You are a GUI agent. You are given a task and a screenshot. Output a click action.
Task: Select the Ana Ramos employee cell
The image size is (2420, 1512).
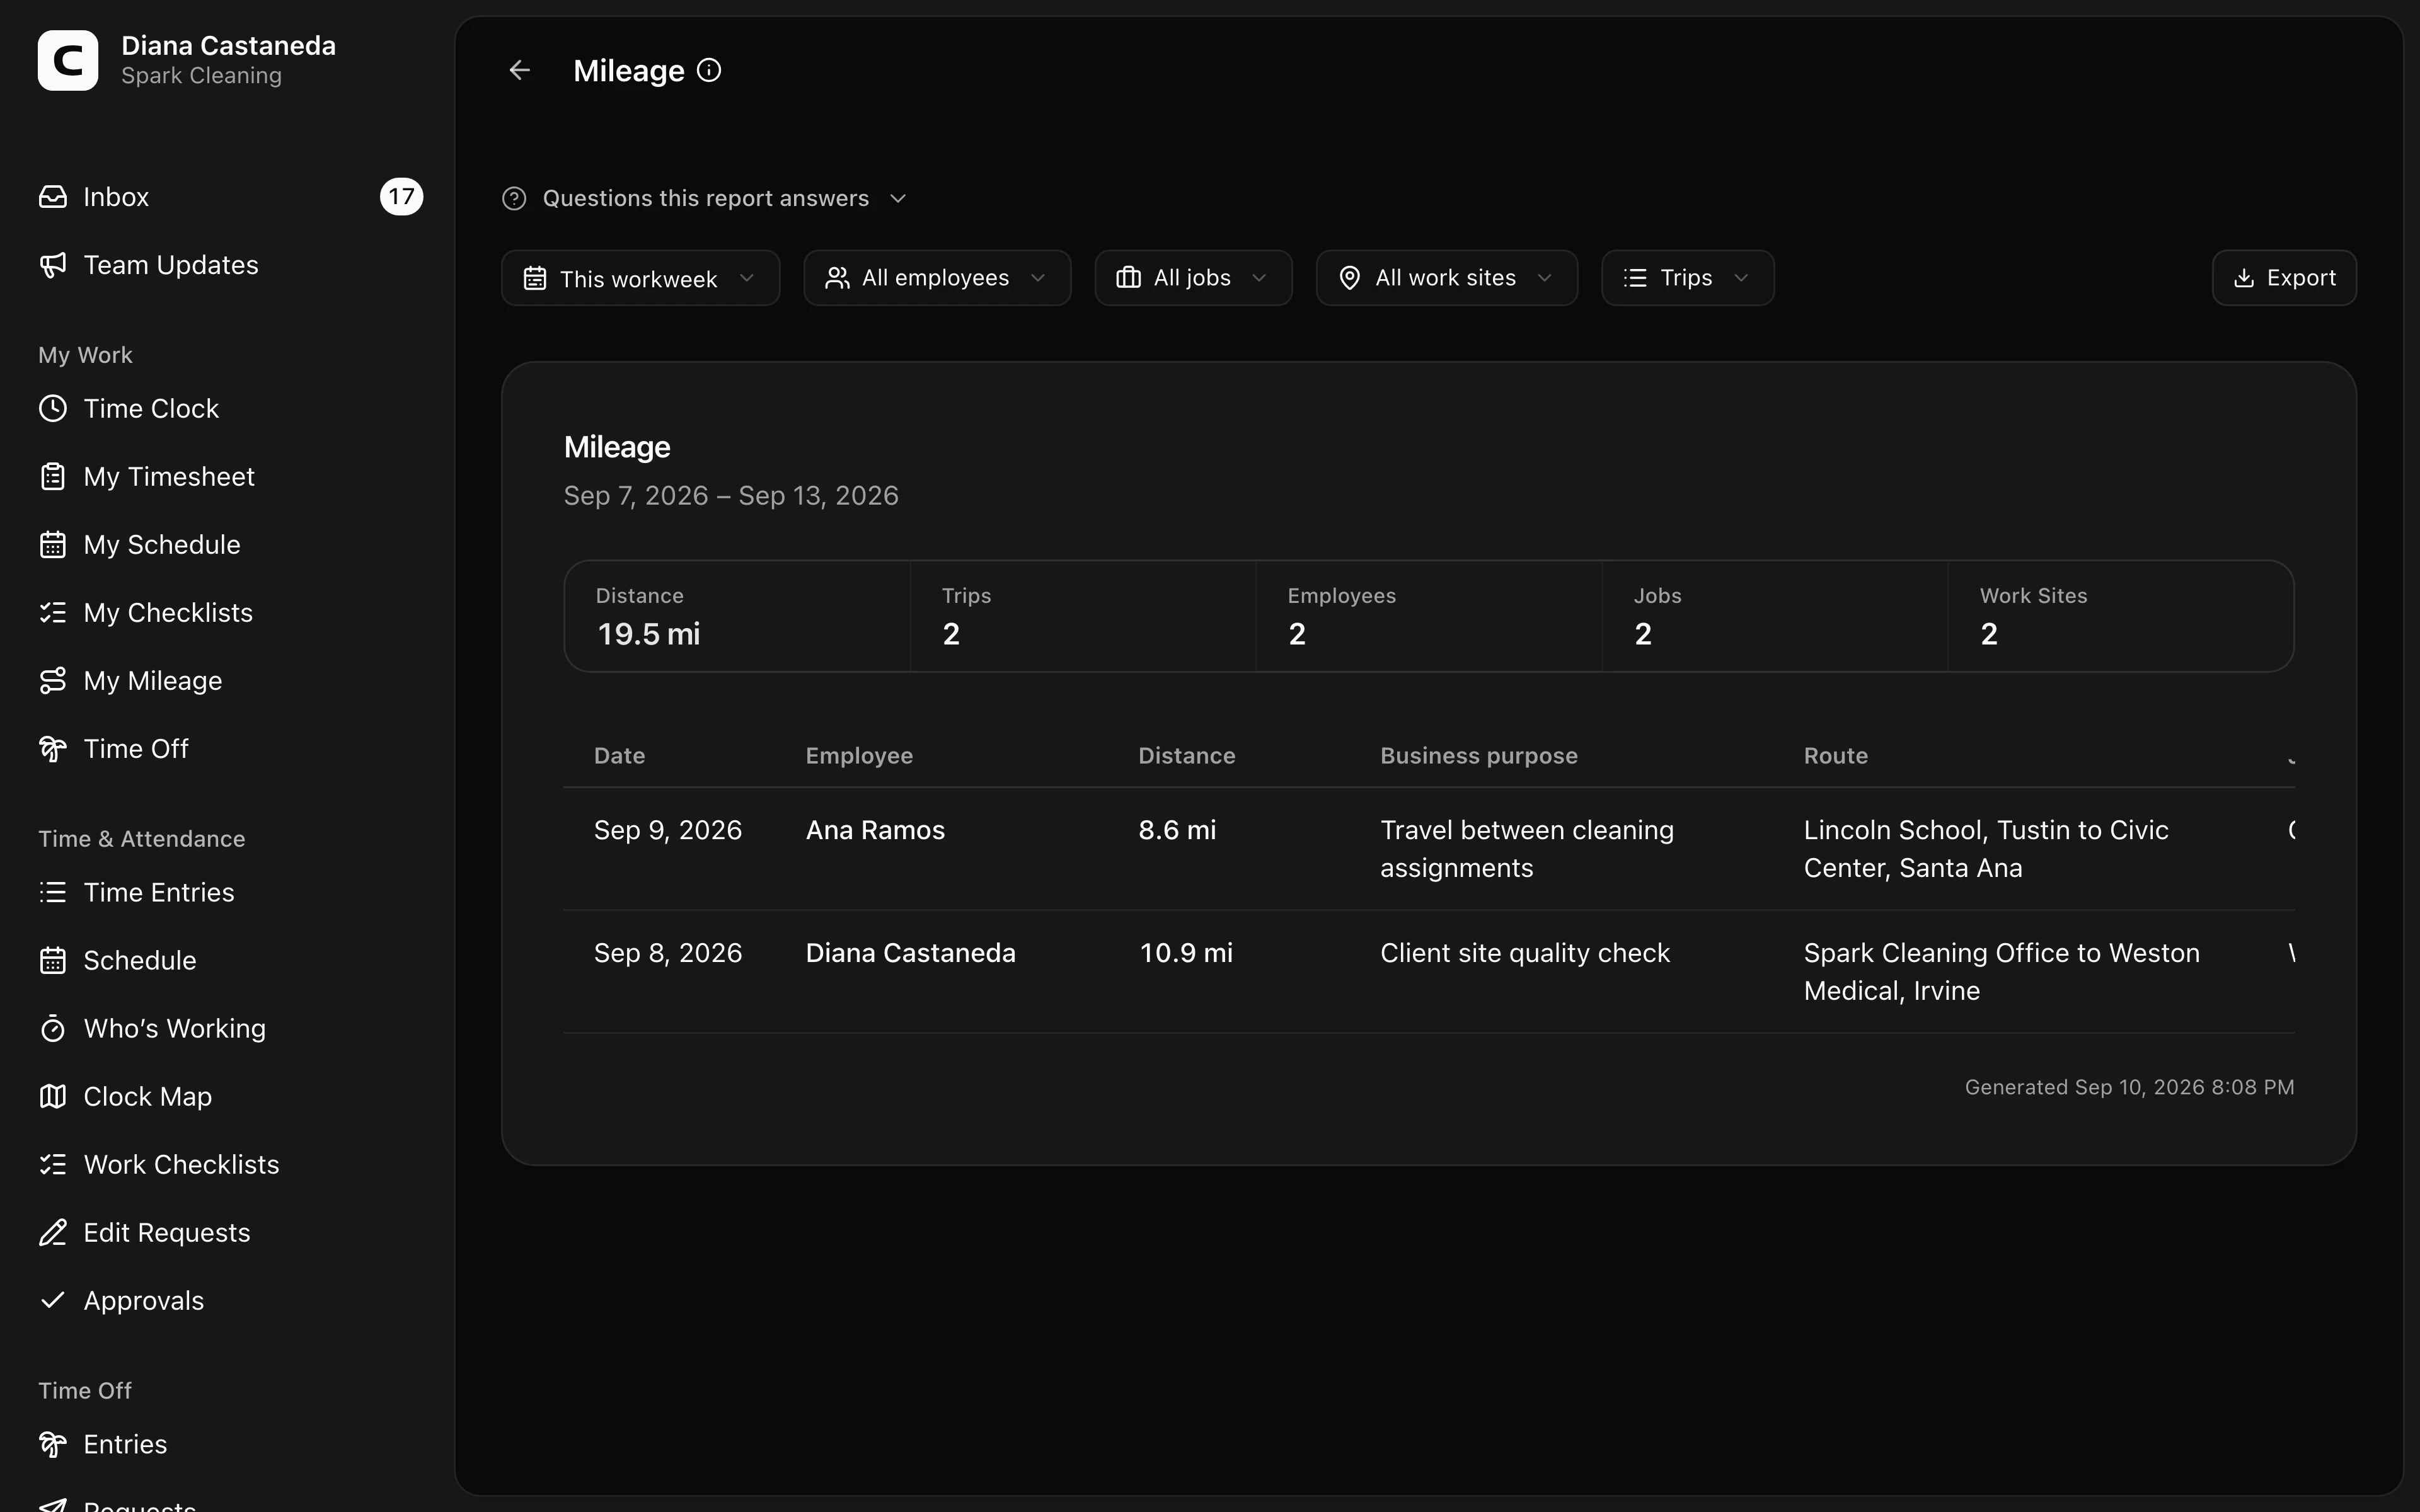[x=875, y=831]
